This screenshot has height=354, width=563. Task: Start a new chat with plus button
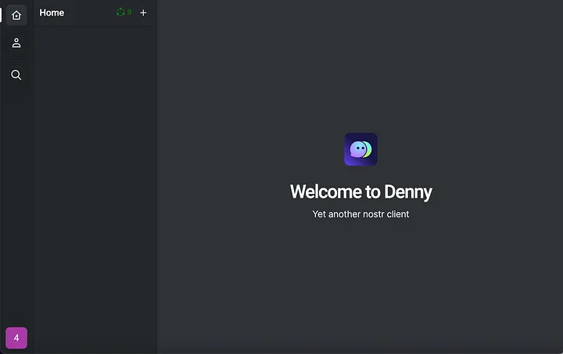tap(143, 13)
